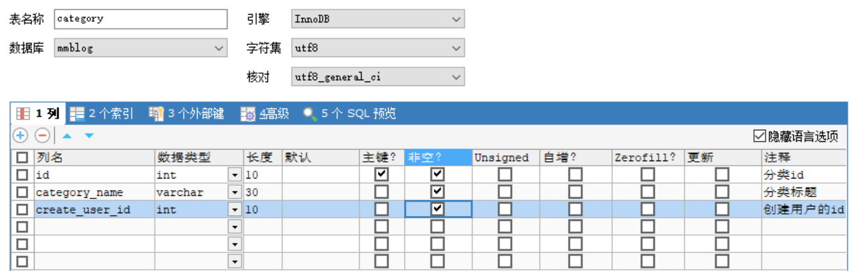Image resolution: width=849 pixels, height=271 pixels.
Task: Click the indexes tab icon
Action: [x=77, y=114]
